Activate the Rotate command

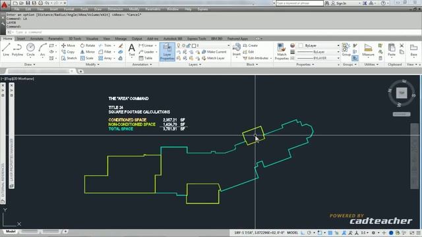88,45
